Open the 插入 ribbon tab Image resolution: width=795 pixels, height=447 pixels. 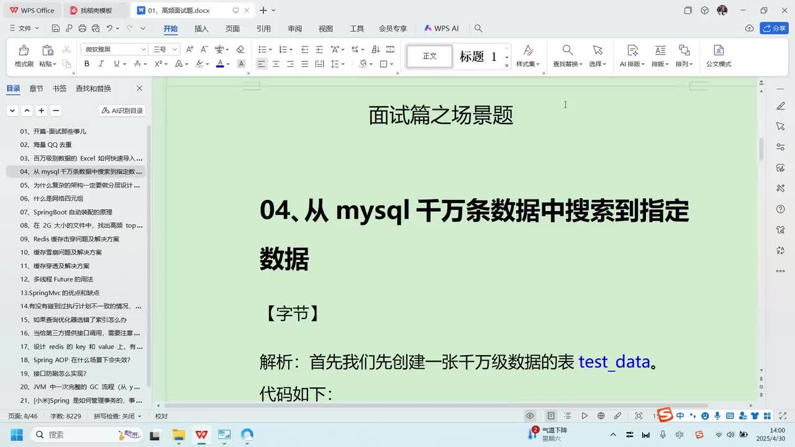[x=201, y=29]
